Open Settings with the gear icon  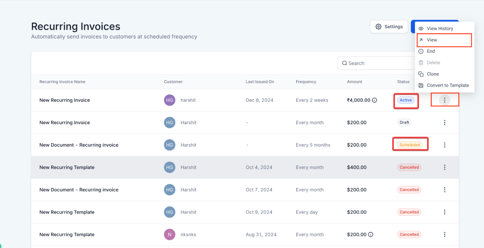pyautogui.click(x=389, y=27)
